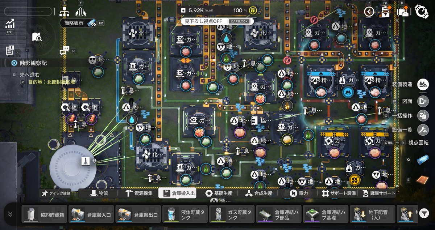Screen dimensions: 435x230
Task: Click the yellow fan icon near bottom right
Action: tap(355, 179)
